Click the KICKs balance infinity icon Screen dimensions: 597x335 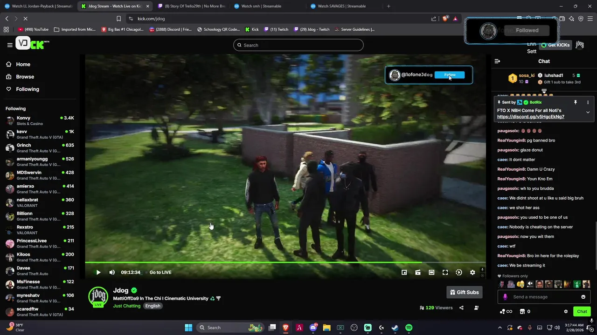tap(506, 311)
